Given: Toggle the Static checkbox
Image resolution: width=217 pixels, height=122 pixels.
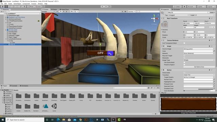Looking at the screenshot, I should pos(209,13).
